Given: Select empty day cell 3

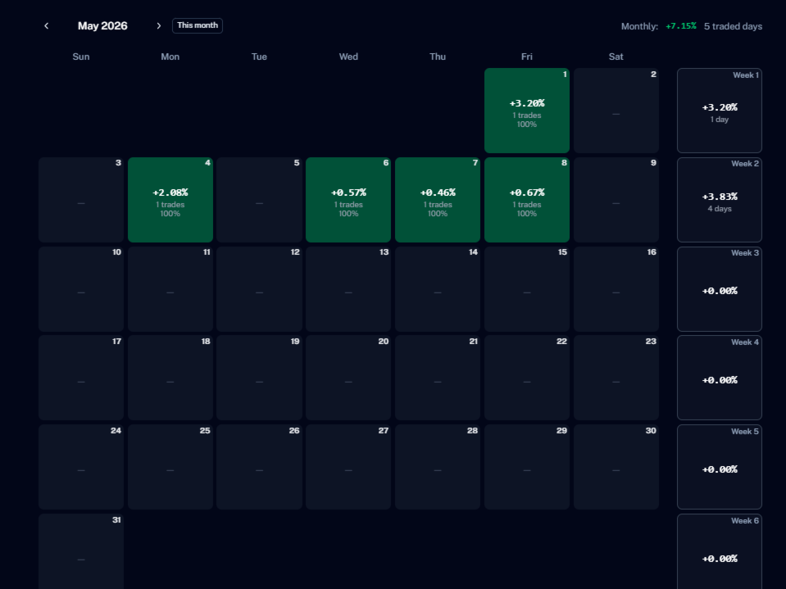Looking at the screenshot, I should pyautogui.click(x=81, y=200).
